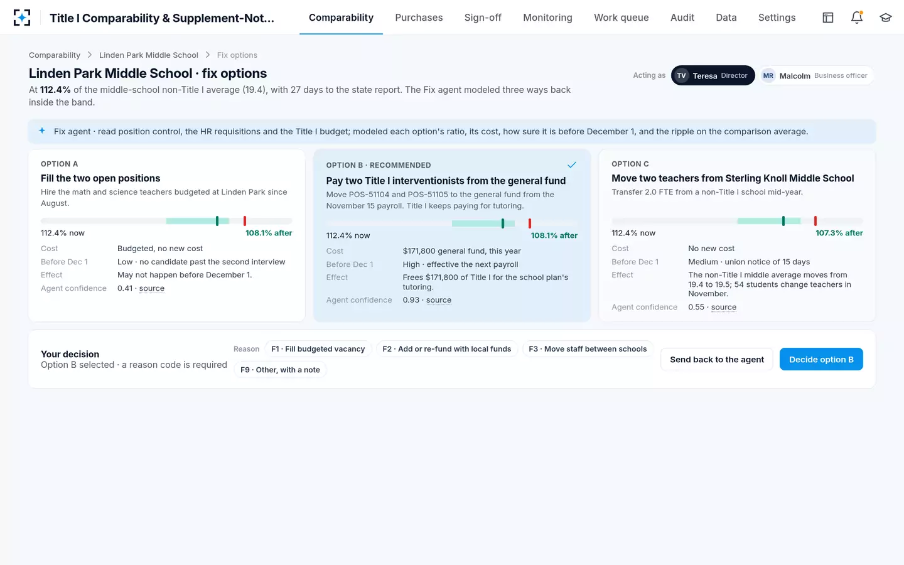Click Option C 107.3% after value
The width and height of the screenshot is (904, 565).
(839, 233)
